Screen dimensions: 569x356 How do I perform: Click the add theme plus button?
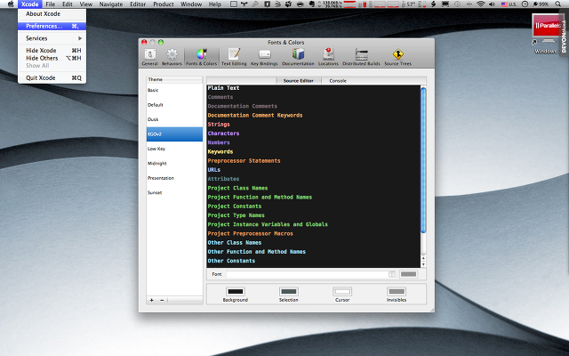[152, 300]
